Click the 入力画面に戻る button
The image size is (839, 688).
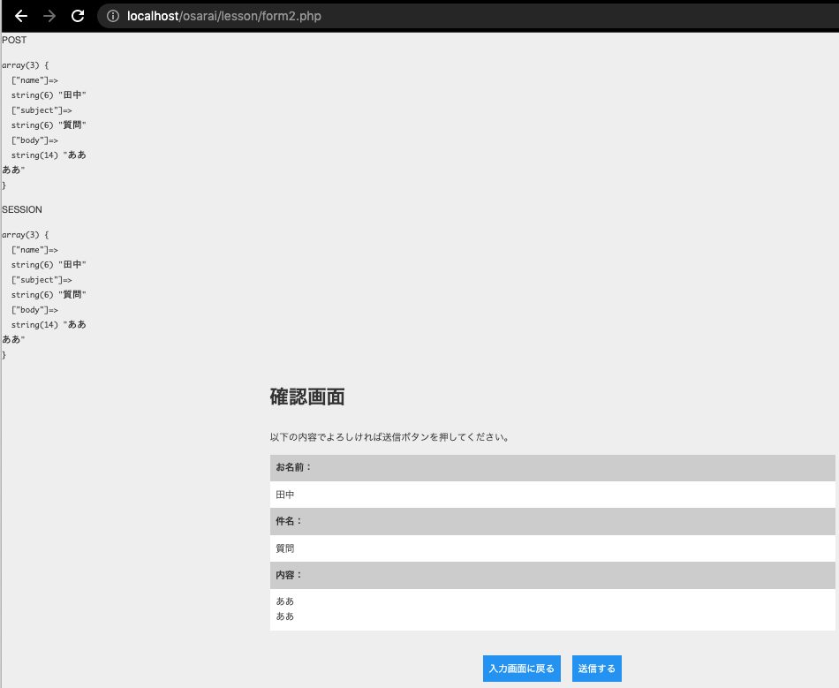(521, 669)
